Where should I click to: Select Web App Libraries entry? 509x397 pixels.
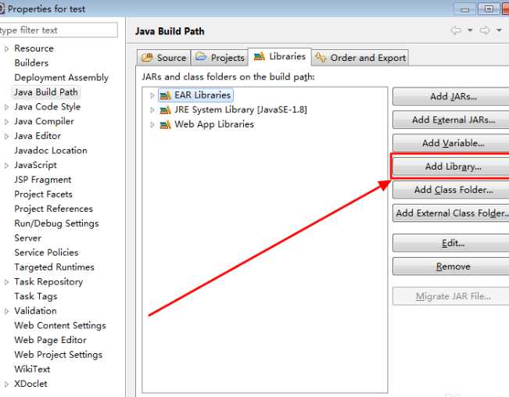click(x=214, y=124)
